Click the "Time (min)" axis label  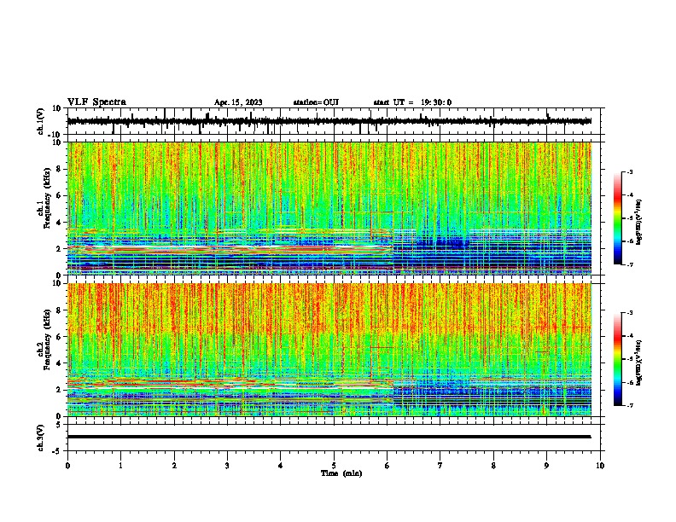(341, 473)
